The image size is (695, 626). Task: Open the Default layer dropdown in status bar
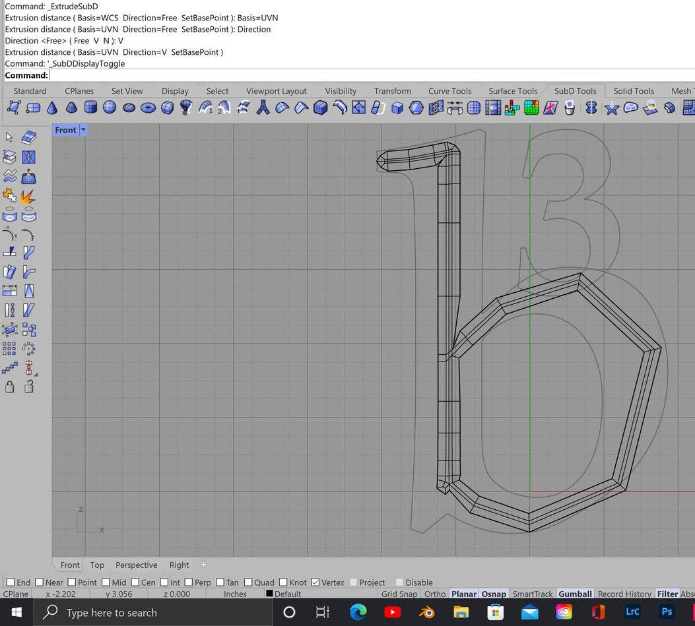point(288,594)
